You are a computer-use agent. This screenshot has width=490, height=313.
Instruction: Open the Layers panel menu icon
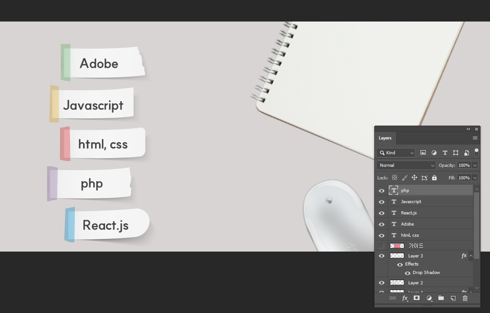coord(475,138)
